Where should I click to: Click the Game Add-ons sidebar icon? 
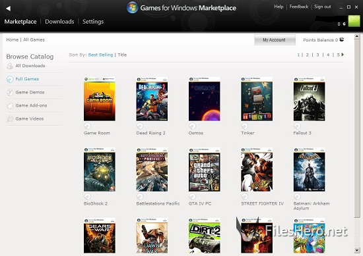pos(10,106)
